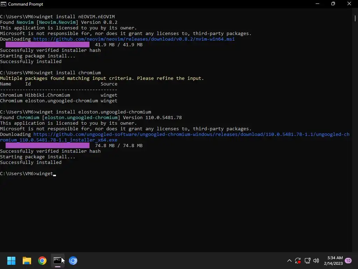Click '[Neovim.Neovim]' package identifier

point(57,22)
